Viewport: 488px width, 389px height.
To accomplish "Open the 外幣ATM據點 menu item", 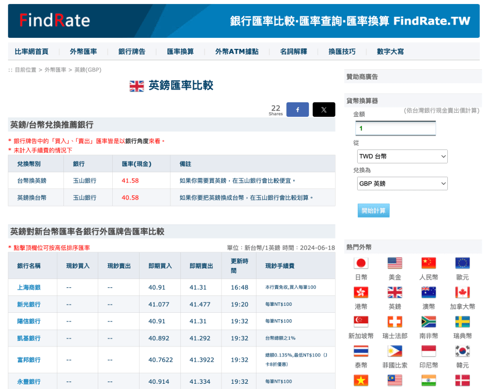I will pyautogui.click(x=237, y=51).
